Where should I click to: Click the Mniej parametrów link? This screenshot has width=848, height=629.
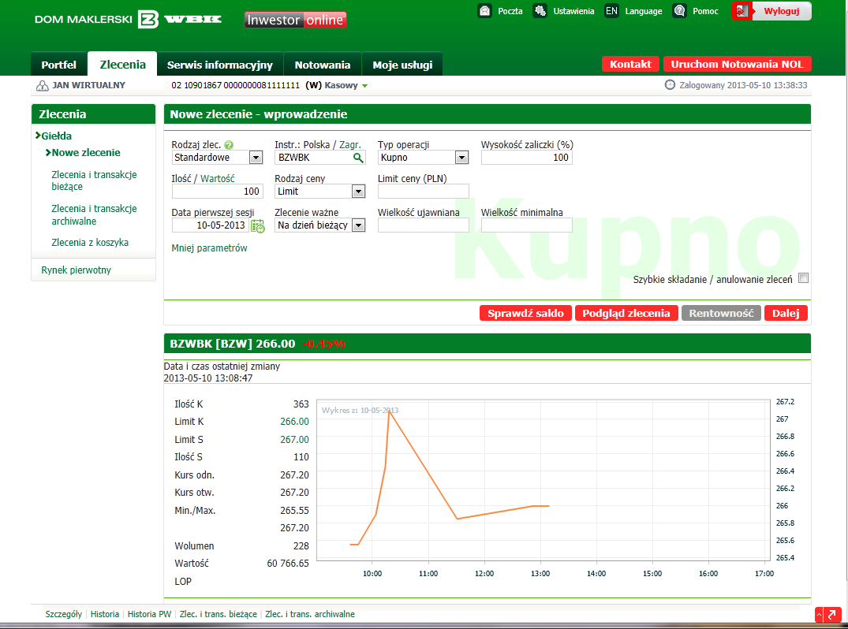point(209,248)
